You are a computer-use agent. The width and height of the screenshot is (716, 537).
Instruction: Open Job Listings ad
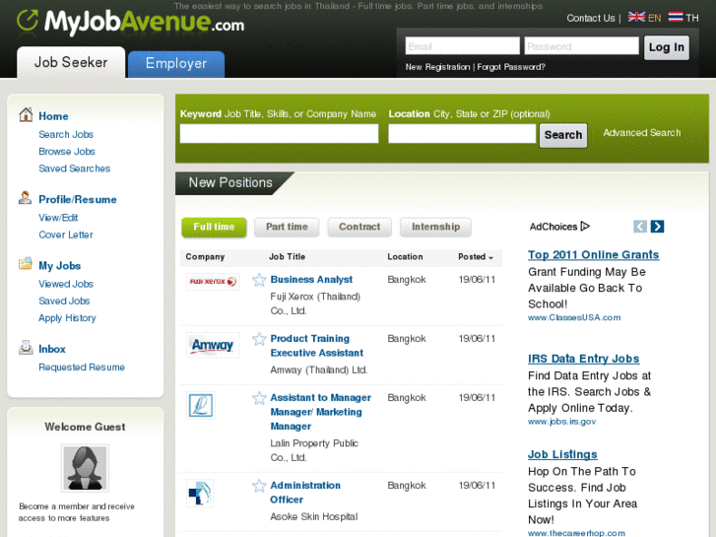[562, 454]
